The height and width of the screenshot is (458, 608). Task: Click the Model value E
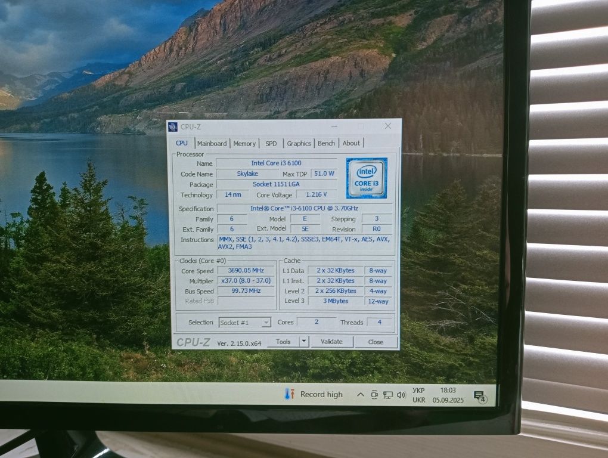tap(305, 219)
